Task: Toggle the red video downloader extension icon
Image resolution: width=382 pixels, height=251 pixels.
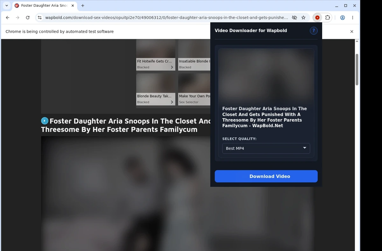Action: pos(317,18)
